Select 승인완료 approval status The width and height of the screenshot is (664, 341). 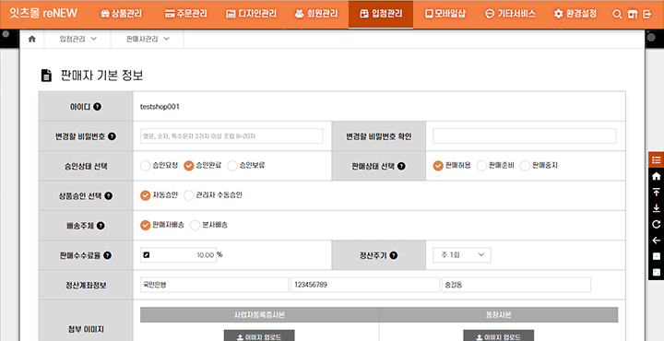(188, 166)
